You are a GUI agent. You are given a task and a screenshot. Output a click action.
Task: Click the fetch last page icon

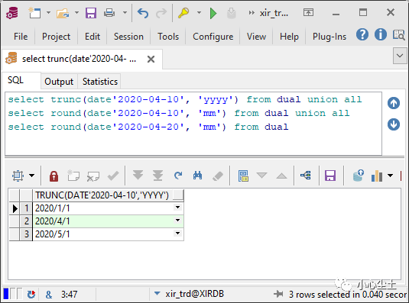tap(157, 176)
